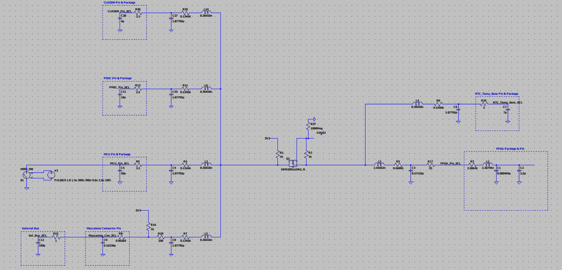Select resistor R18 symbol
Screen dimensions: 562x270
[x=161, y=237]
